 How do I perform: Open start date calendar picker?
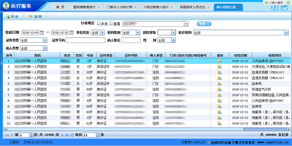(x=42, y=33)
